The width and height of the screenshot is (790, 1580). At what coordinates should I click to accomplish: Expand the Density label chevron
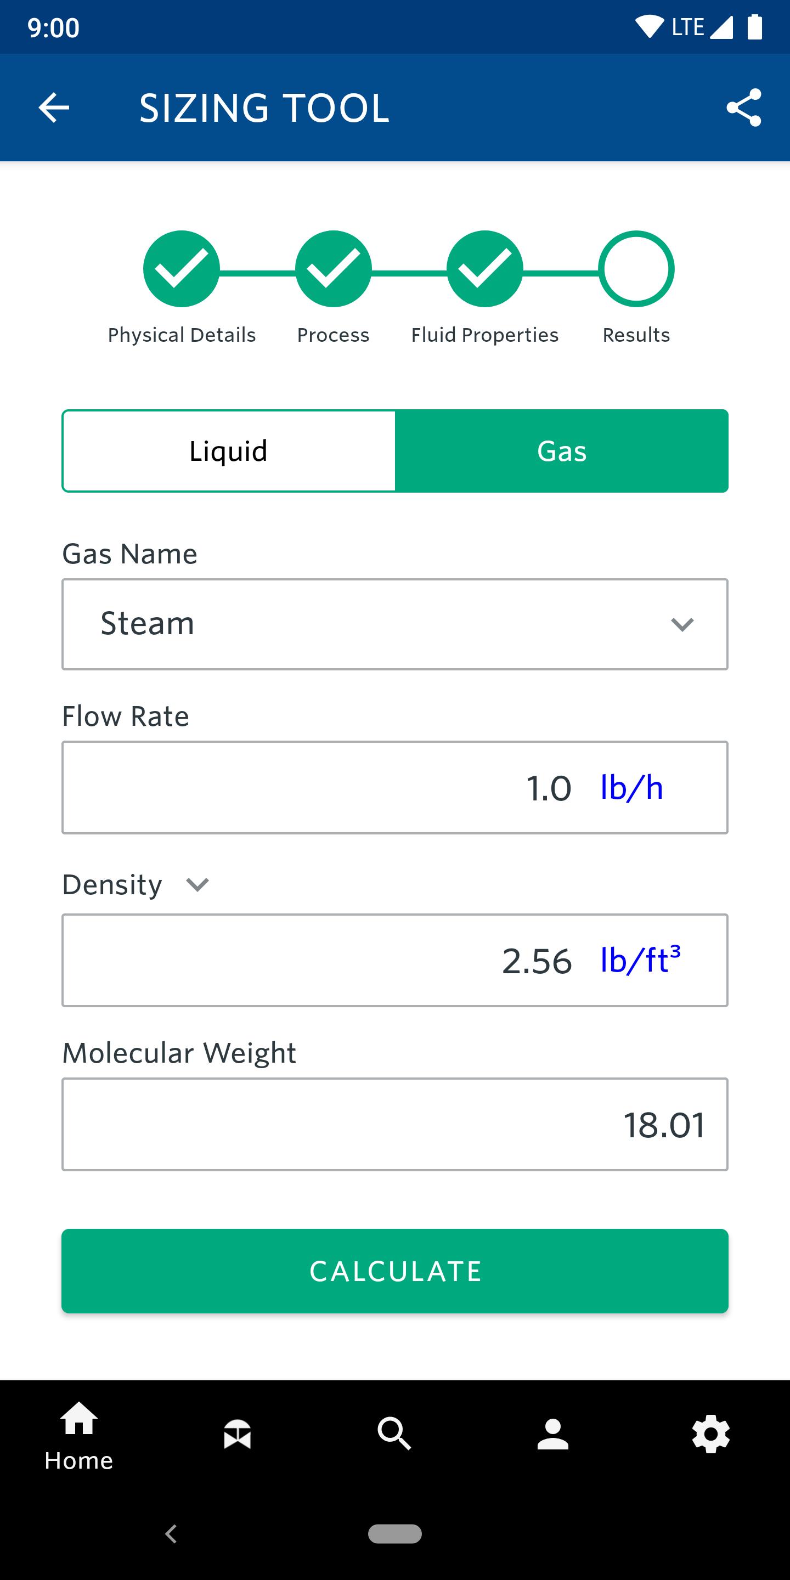[x=198, y=884]
